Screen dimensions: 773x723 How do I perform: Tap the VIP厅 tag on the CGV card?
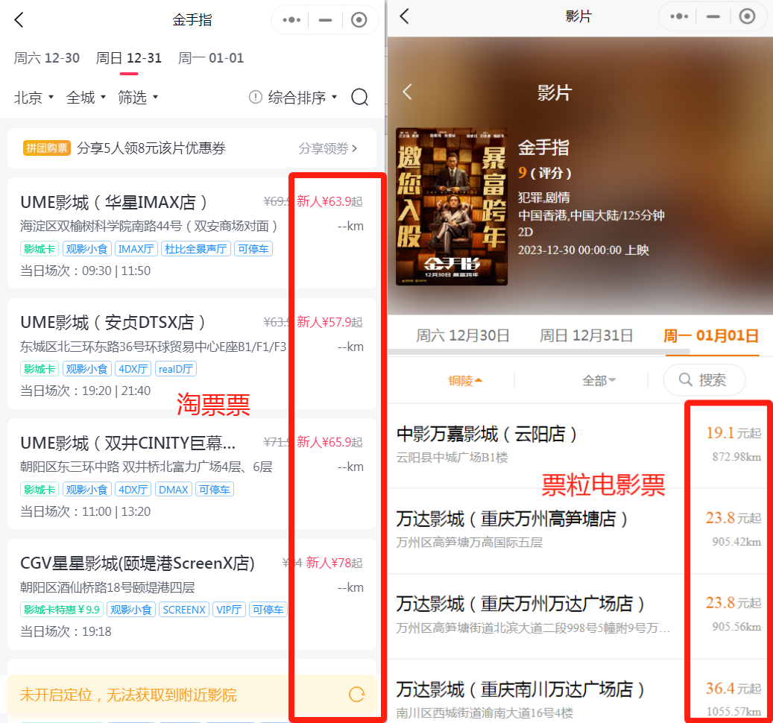click(x=229, y=610)
